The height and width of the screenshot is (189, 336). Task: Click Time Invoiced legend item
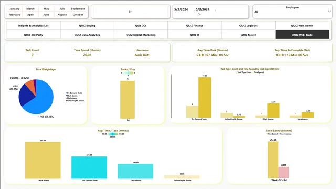[285, 134]
